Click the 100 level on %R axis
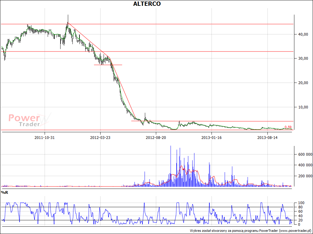The height and width of the screenshot is (234, 313). (301, 203)
